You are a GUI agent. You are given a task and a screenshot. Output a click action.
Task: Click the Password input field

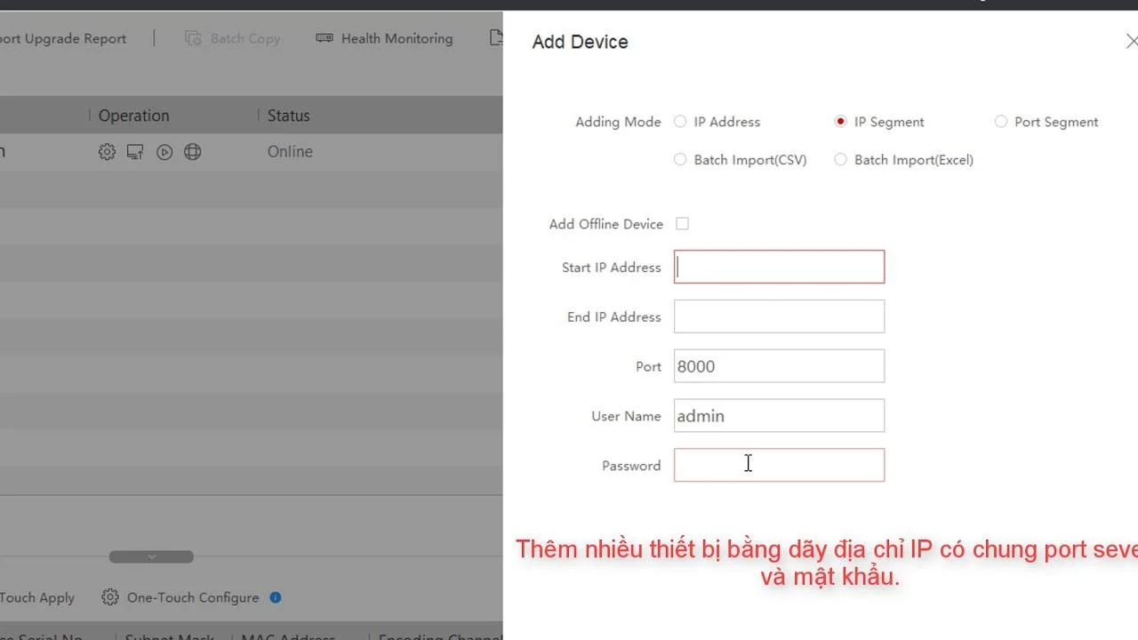(779, 465)
